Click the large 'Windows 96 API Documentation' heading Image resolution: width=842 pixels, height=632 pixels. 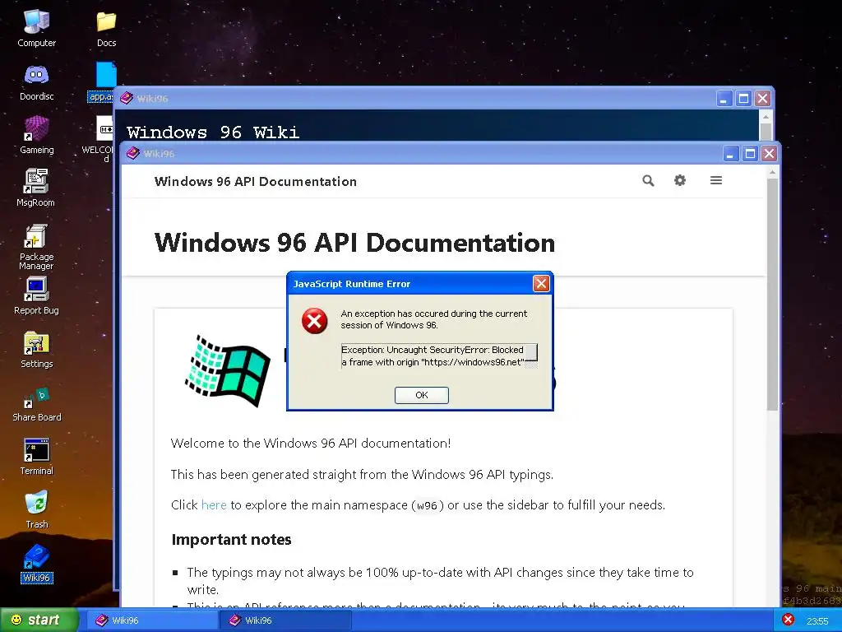tap(354, 243)
